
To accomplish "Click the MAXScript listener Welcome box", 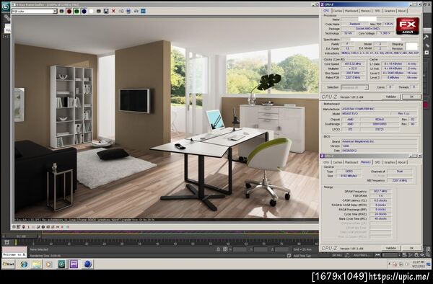I will [x=14, y=254].
